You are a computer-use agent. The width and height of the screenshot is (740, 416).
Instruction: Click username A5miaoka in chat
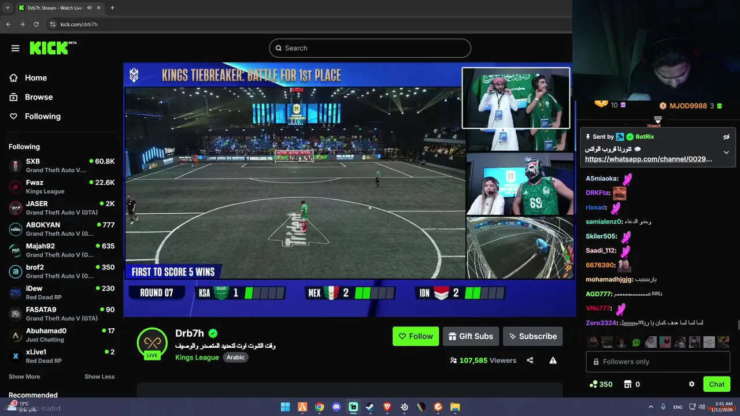point(602,179)
